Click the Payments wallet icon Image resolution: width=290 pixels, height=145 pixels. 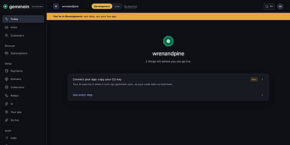coord(7,71)
